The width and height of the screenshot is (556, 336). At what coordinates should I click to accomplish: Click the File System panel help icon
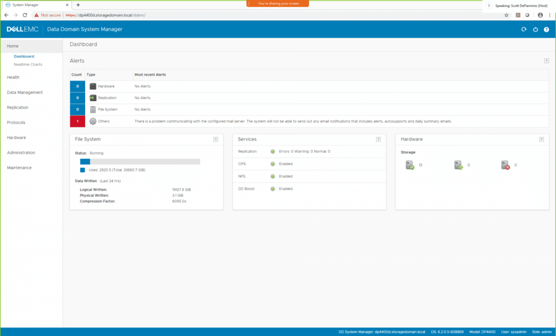coord(216,139)
